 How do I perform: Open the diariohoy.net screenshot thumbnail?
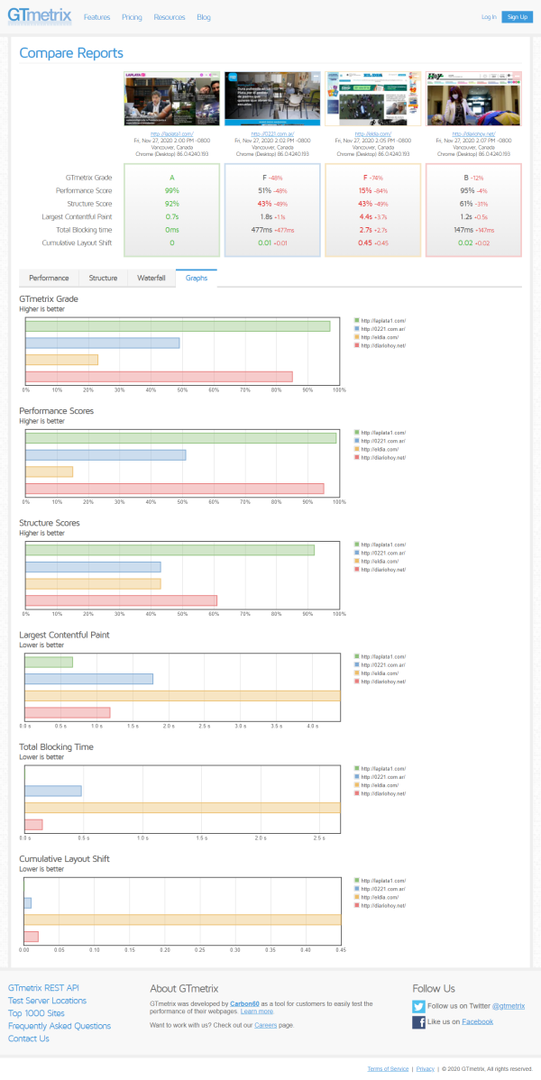(x=472, y=98)
